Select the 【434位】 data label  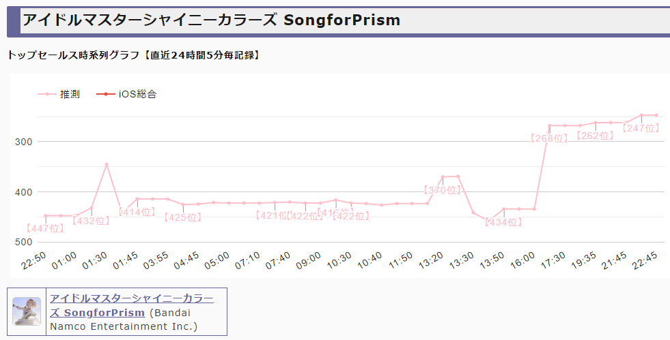(503, 222)
